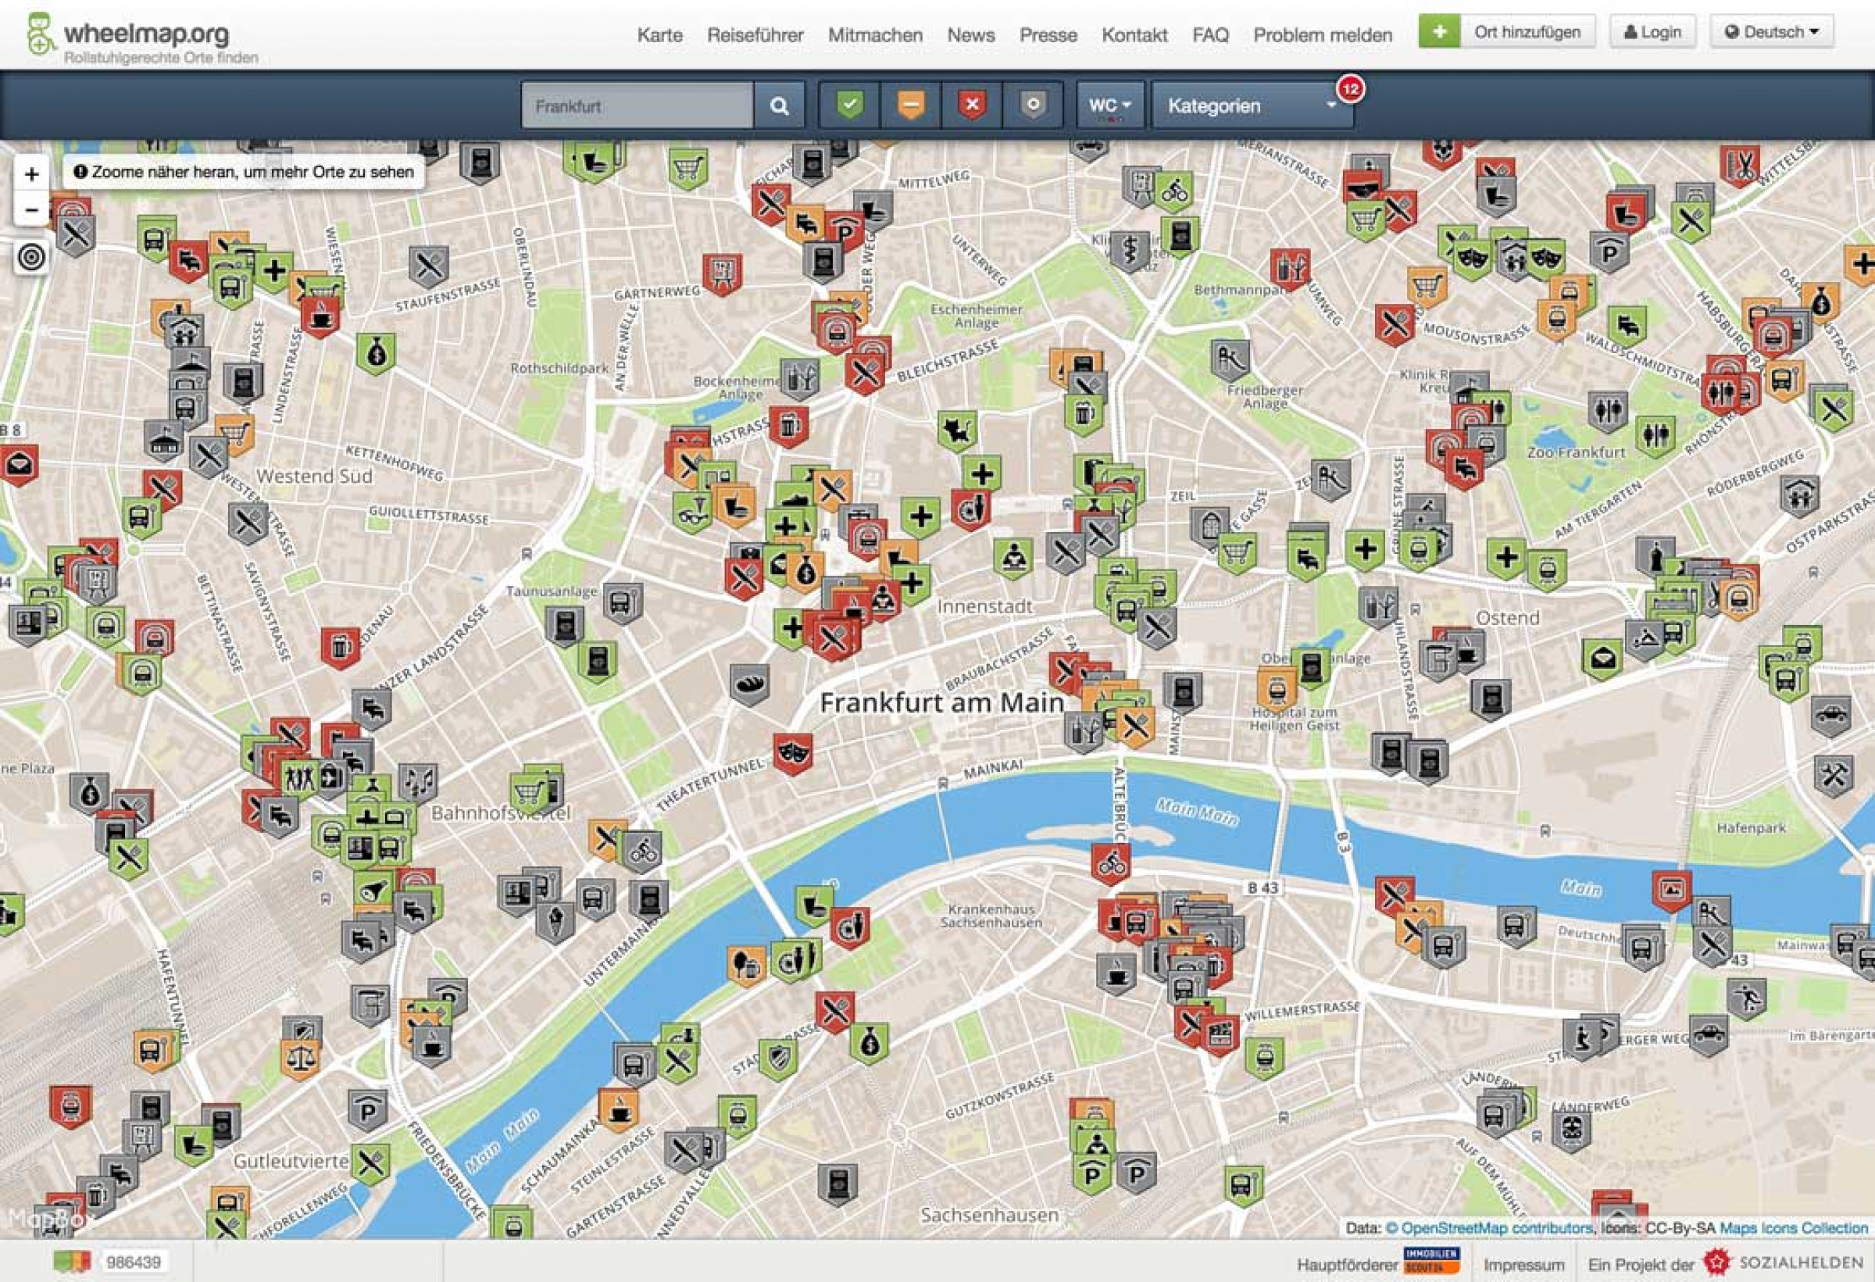The height and width of the screenshot is (1282, 1875).
Task: Select green mail marker below Ostend
Action: pos(1602,660)
